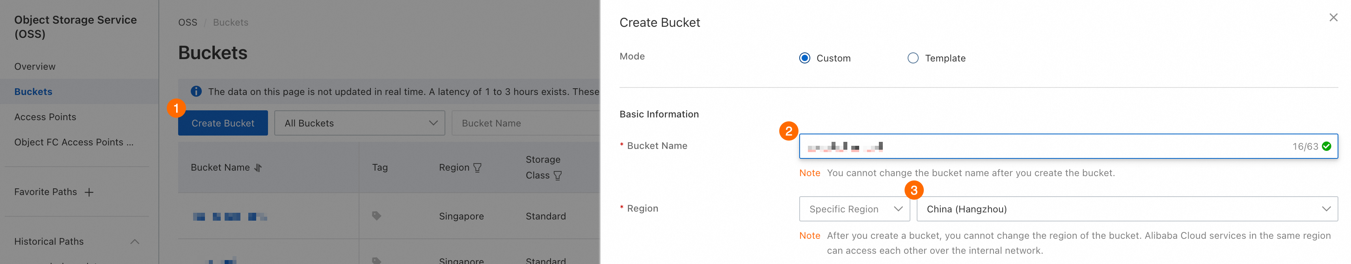Image resolution: width=1351 pixels, height=264 pixels.
Task: Close the Create Bucket panel
Action: point(1333,18)
